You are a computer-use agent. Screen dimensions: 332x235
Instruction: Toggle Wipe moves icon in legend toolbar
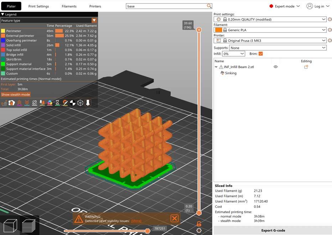(x=11, y=103)
